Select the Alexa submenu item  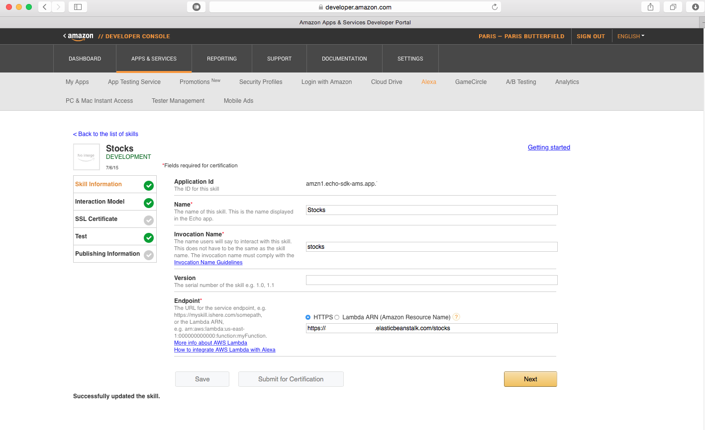[x=429, y=82]
